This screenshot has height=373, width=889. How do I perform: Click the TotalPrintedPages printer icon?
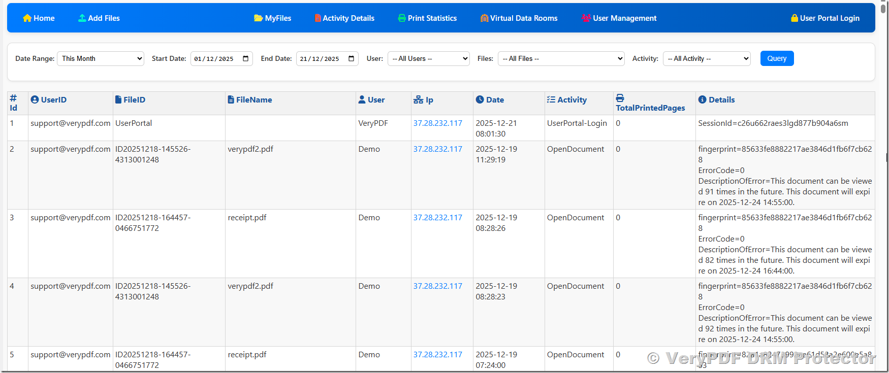tap(620, 98)
